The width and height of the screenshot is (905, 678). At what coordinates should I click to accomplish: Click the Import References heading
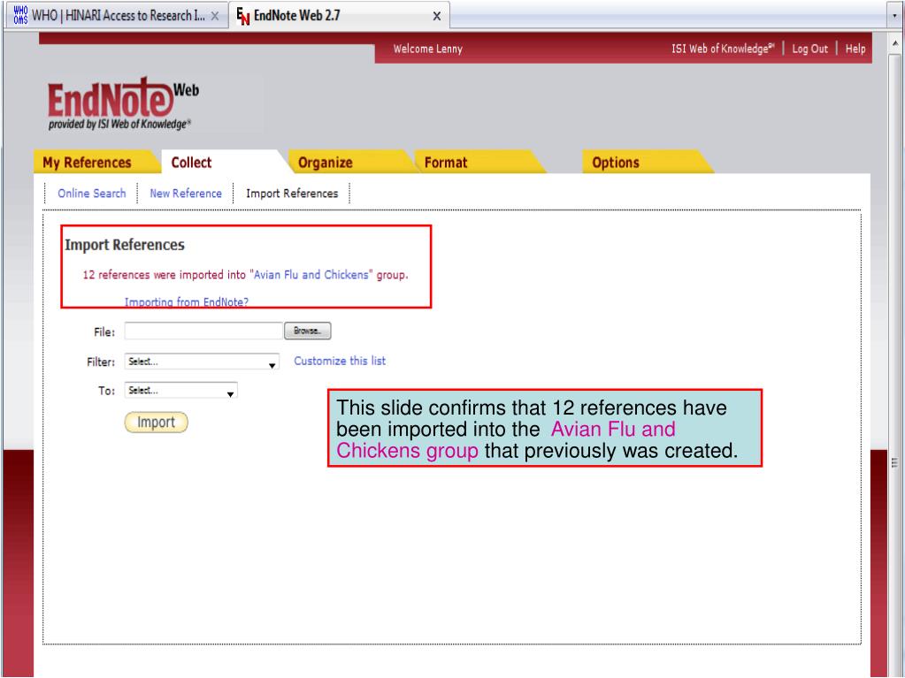point(125,245)
